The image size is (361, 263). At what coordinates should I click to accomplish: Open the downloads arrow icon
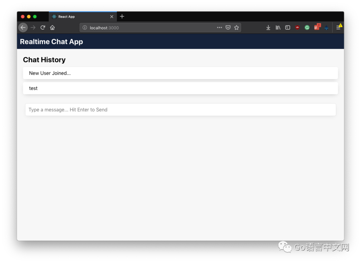point(268,28)
